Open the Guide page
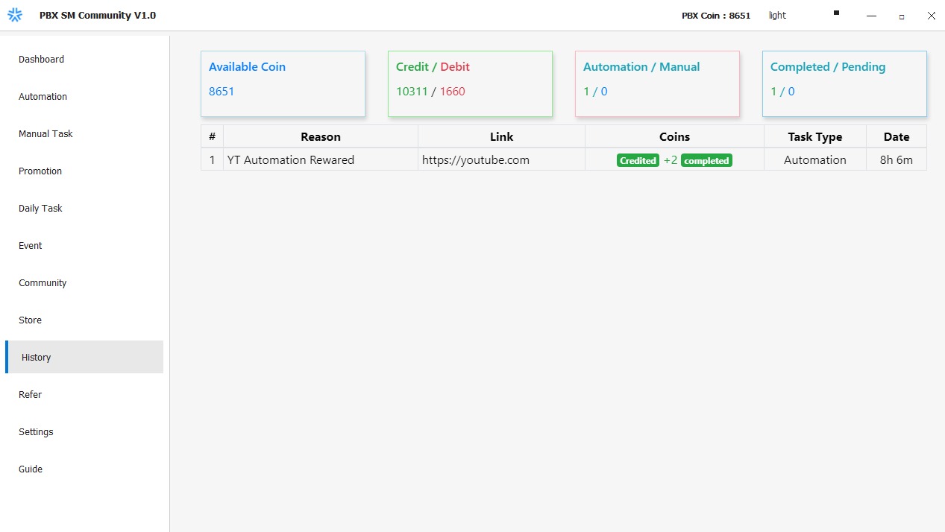 click(x=31, y=469)
